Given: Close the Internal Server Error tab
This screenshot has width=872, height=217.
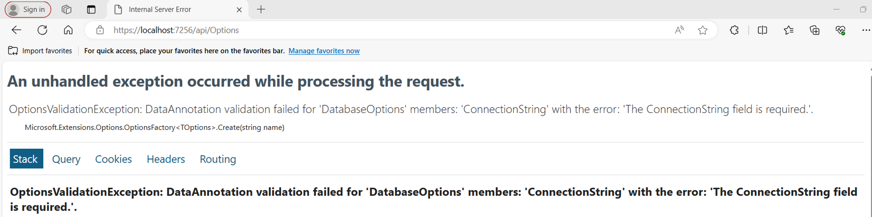Looking at the screenshot, I should tap(239, 10).
